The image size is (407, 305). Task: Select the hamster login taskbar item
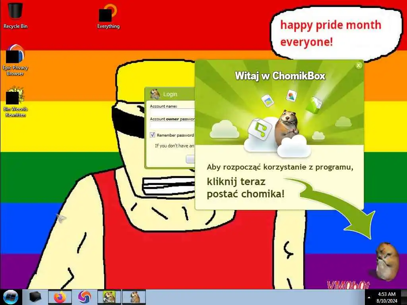pos(134,297)
